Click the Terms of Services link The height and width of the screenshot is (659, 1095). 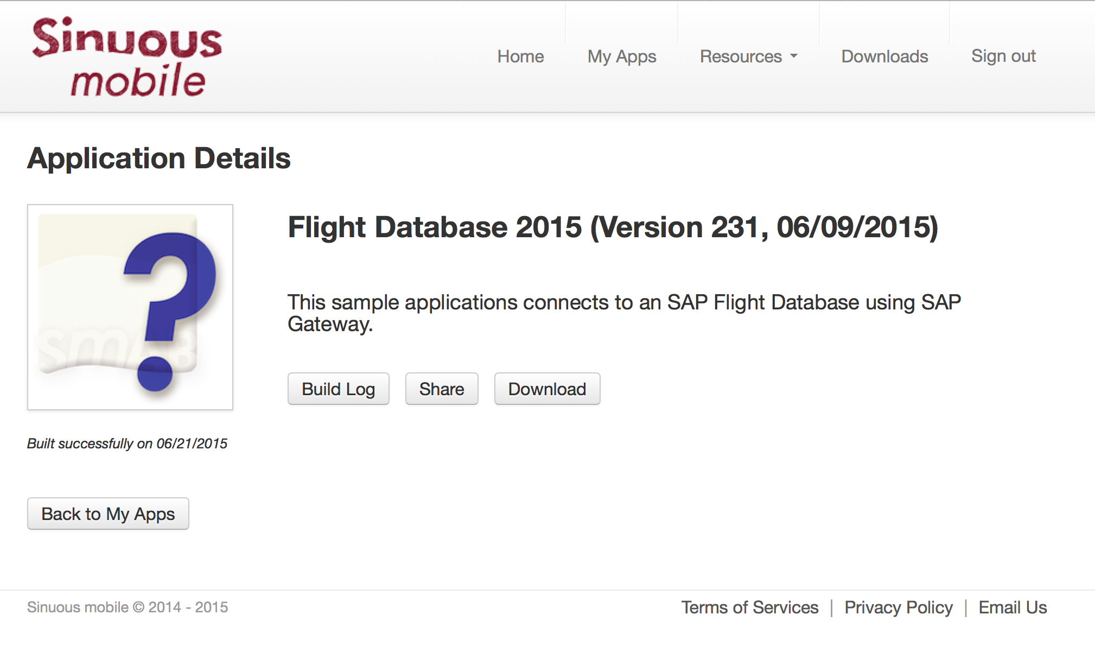click(x=747, y=606)
